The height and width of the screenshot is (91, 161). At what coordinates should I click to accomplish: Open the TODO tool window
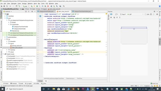tap(6, 83)
